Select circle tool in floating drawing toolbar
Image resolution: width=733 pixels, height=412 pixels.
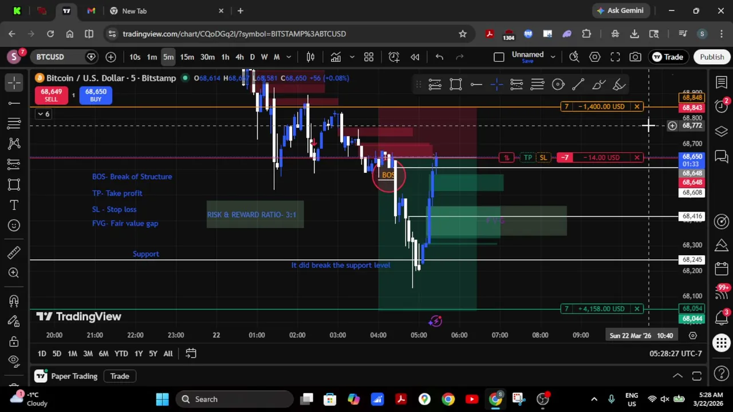[x=558, y=85]
